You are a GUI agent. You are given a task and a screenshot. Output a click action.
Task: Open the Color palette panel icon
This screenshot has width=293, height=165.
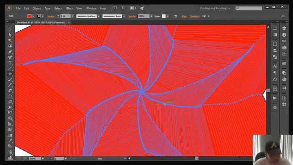point(284,79)
